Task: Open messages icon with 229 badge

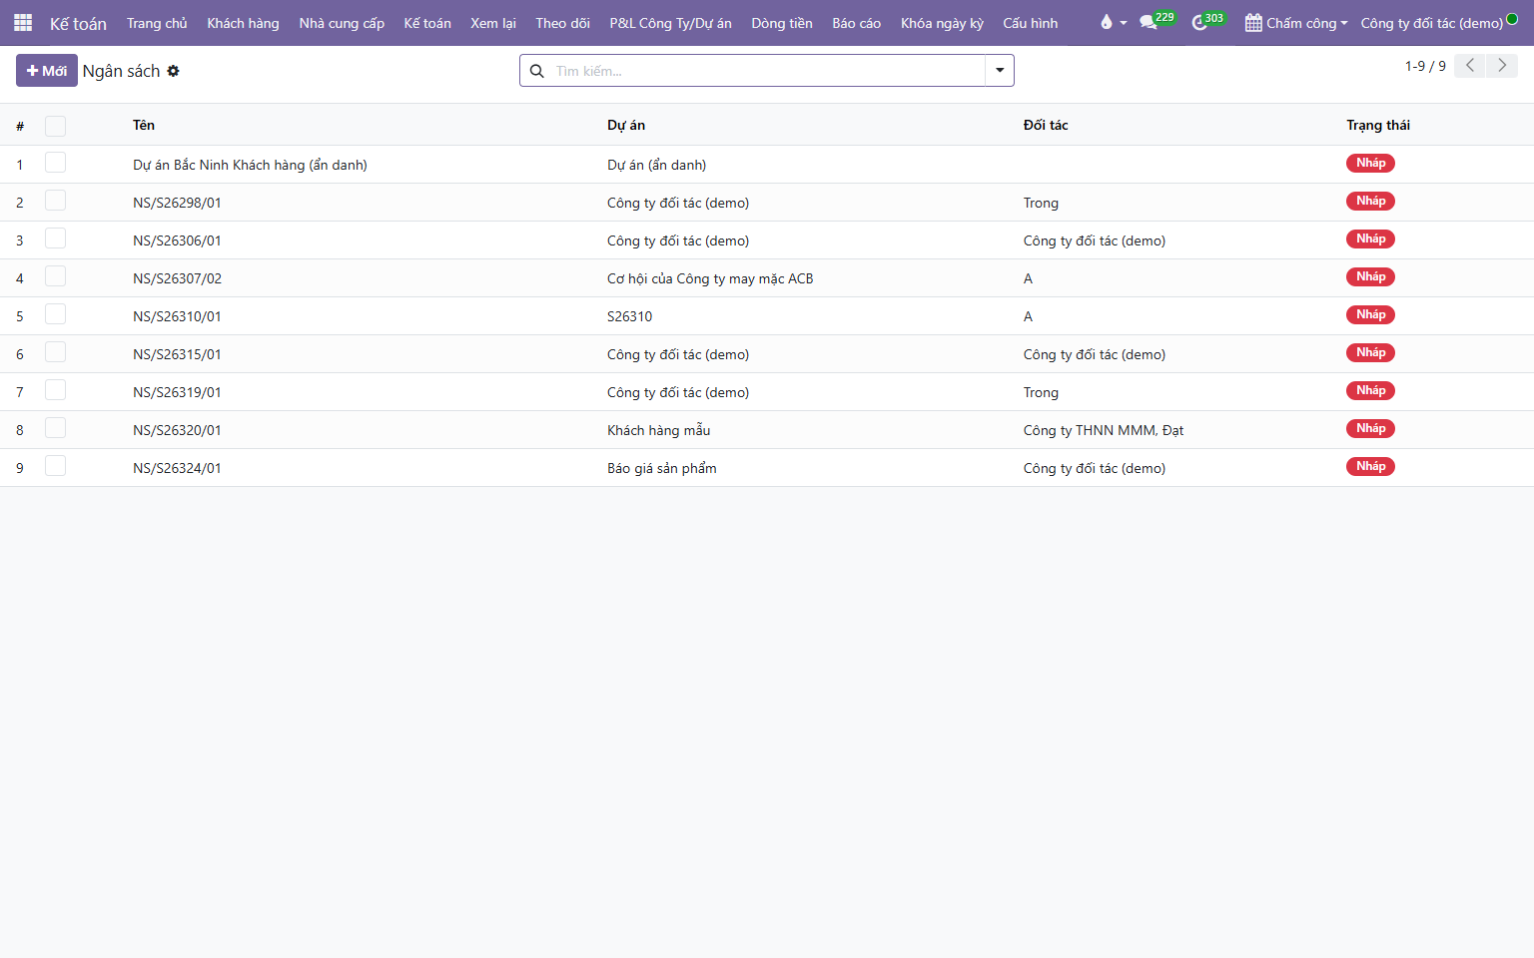Action: coord(1149,22)
